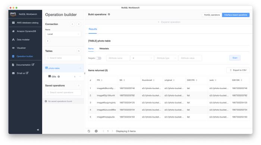The width and height of the screenshot is (261, 145).
Task: Click info icon beside Build operations
Action: [x=109, y=14]
